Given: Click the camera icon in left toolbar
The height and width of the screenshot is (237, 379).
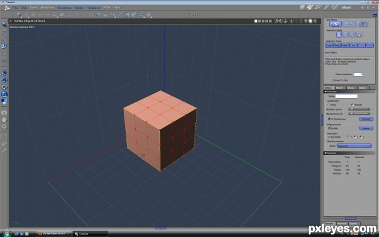Looking at the screenshot, I should click(x=4, y=112).
